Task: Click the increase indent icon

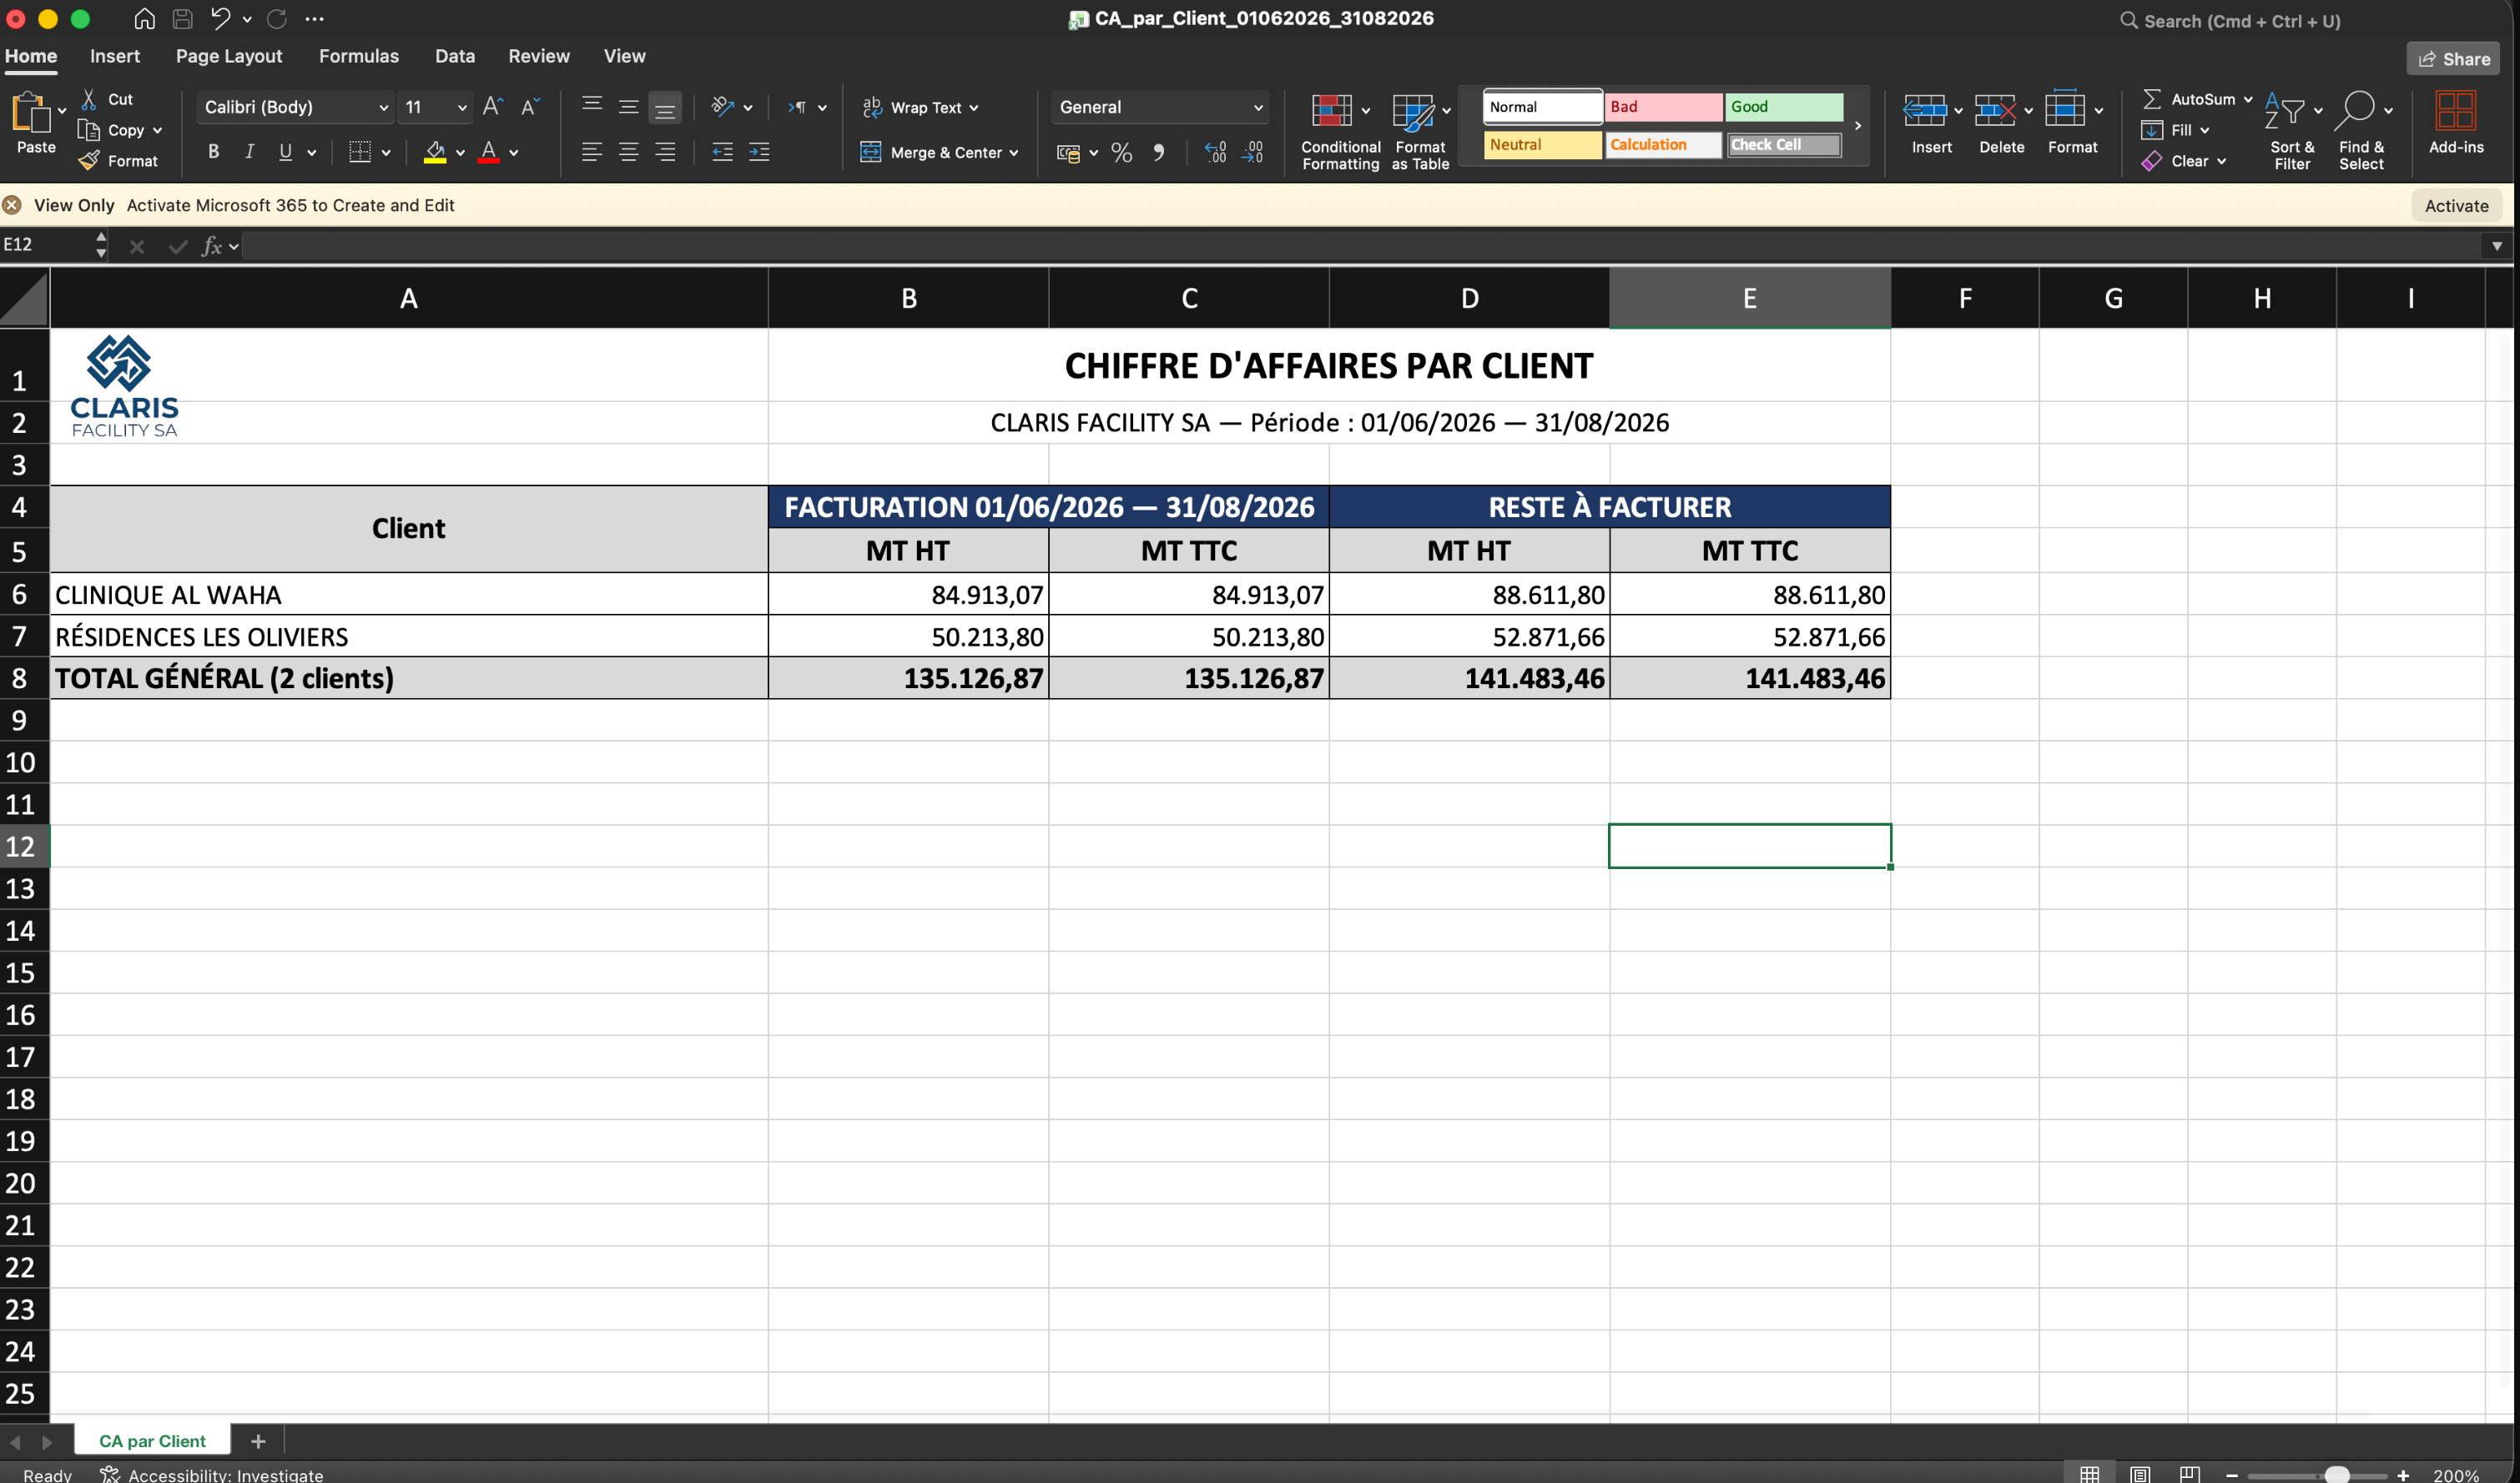Action: (759, 152)
